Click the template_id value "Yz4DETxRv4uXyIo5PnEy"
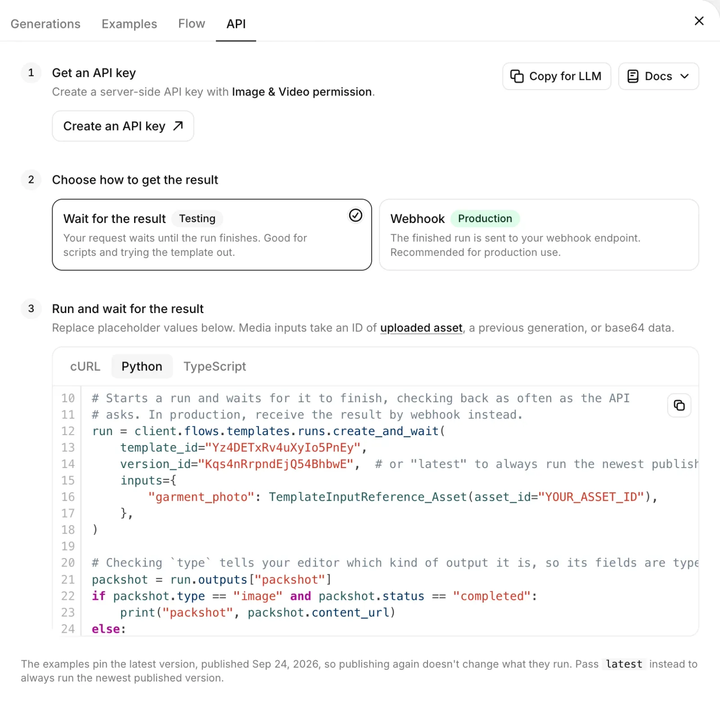Screen dimensions: 720x704 click(283, 448)
